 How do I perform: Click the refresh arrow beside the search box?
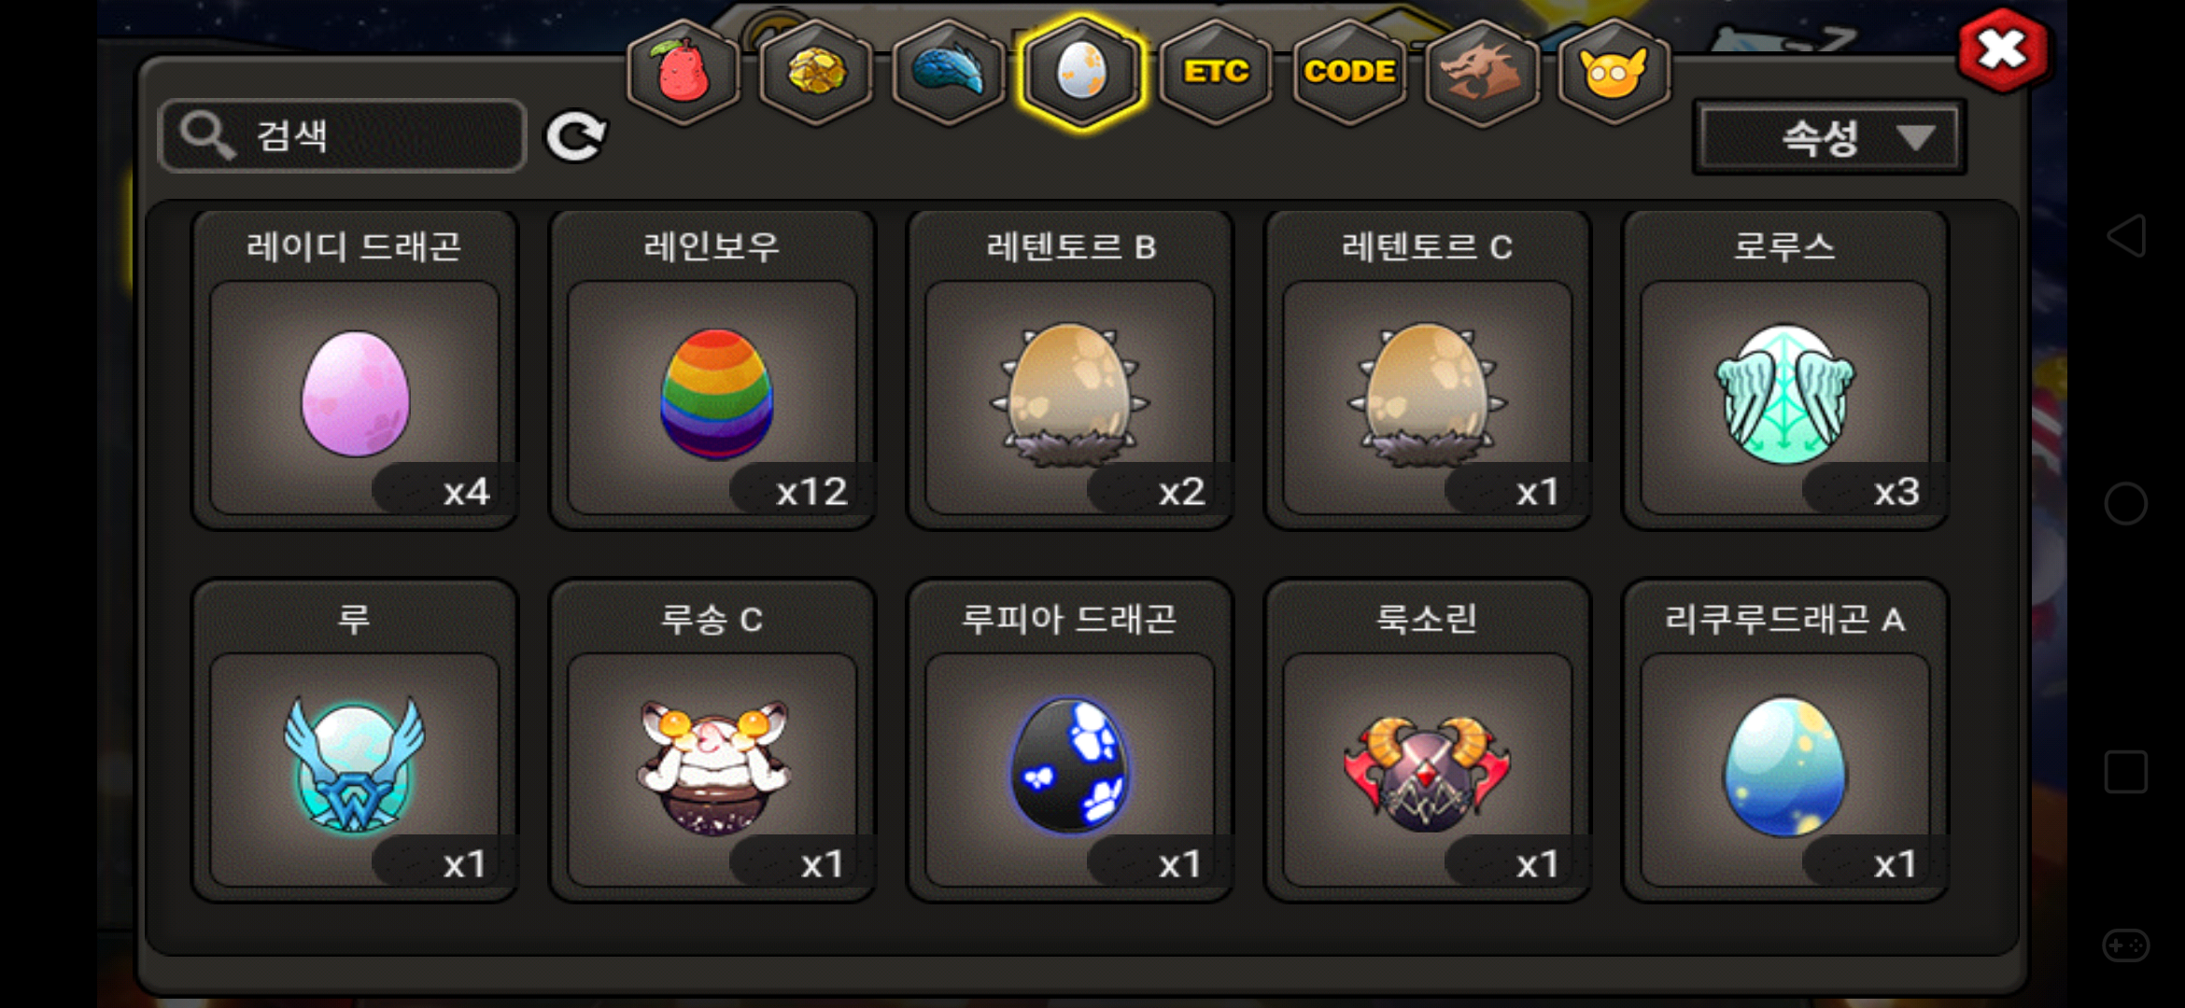[x=576, y=137]
